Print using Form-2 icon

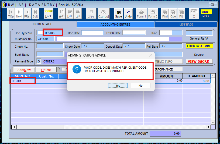[x=153, y=14]
